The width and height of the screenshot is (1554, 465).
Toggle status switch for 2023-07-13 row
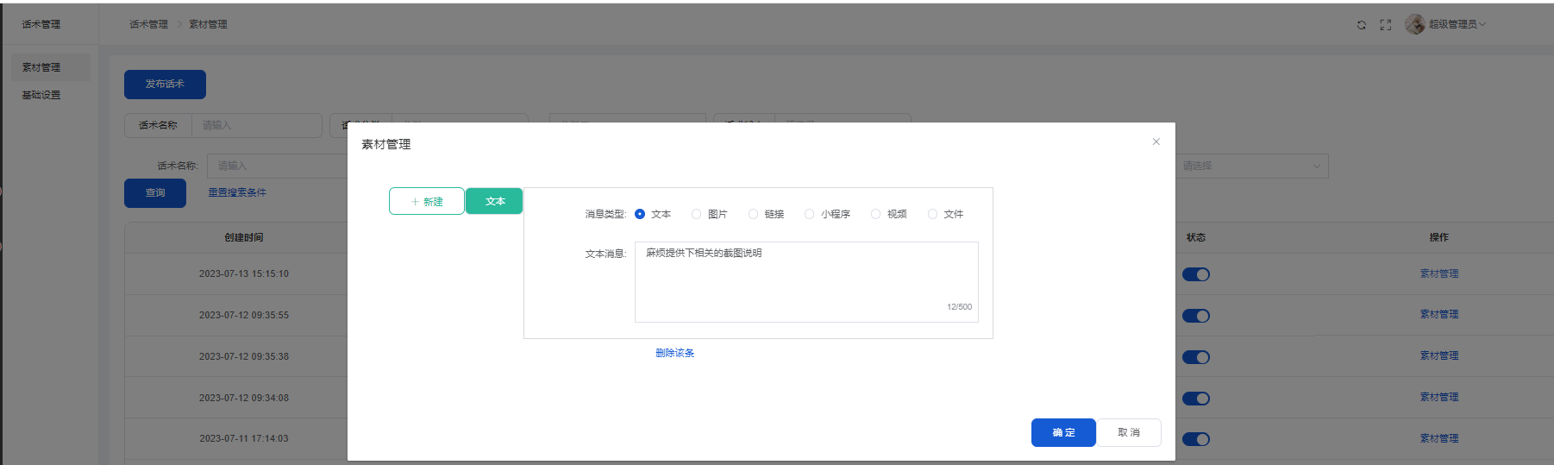pyautogui.click(x=1195, y=274)
